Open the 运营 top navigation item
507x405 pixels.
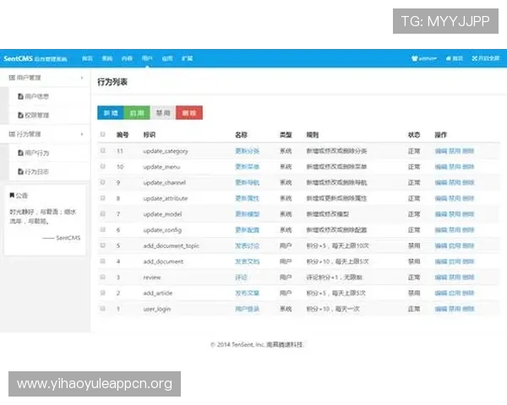click(167, 58)
